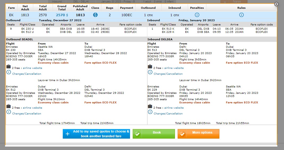The image size is (284, 150).
Task: Click the blue dollar Class icon
Action: point(95,15)
